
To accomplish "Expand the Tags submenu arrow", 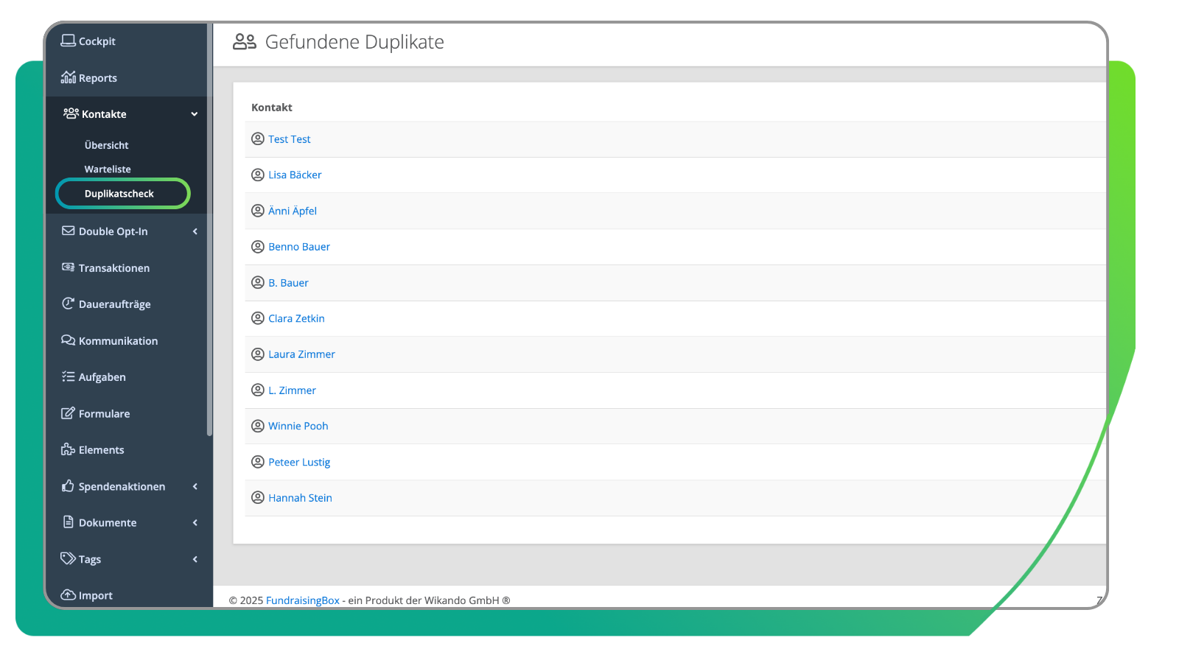I will (x=195, y=559).
